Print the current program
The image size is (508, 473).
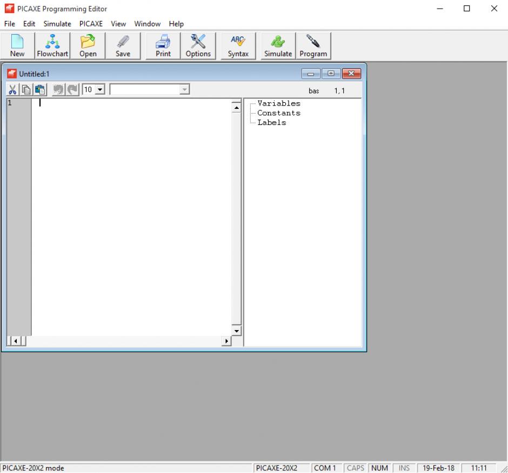pyautogui.click(x=163, y=46)
